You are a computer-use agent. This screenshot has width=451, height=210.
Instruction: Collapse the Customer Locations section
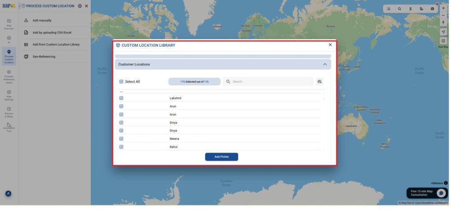325,64
